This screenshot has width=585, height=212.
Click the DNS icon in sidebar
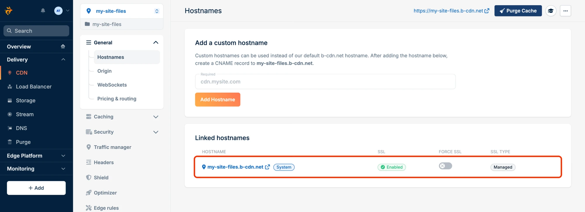10,128
